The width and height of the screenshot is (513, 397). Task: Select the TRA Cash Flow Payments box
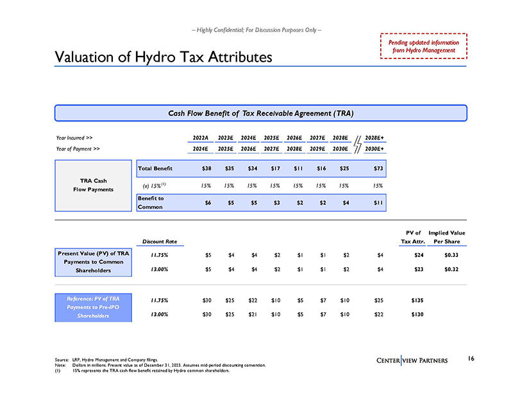(x=92, y=184)
